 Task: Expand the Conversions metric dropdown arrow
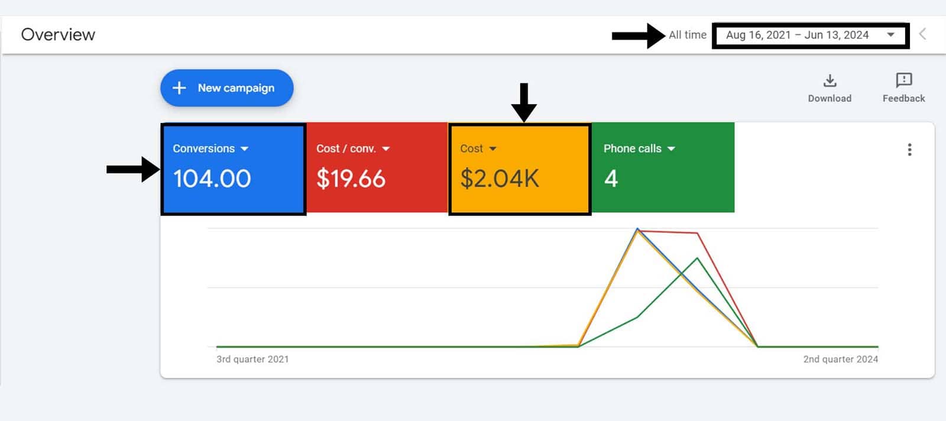[245, 149]
